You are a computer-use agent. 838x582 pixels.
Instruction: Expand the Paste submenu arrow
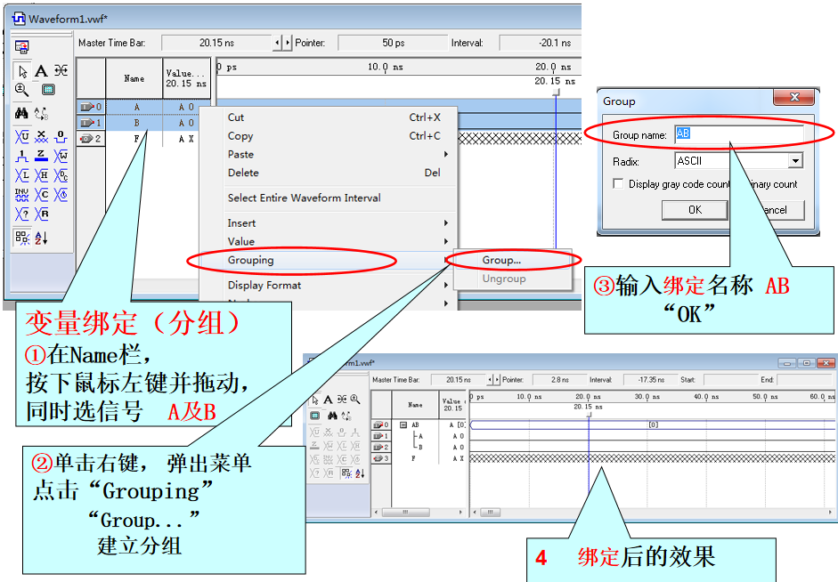pyautogui.click(x=446, y=154)
